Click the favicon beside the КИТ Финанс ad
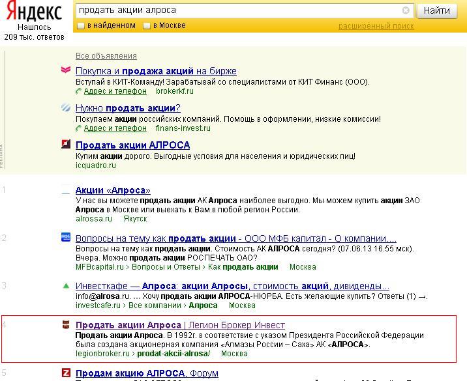467x381 pixels. (x=66, y=70)
